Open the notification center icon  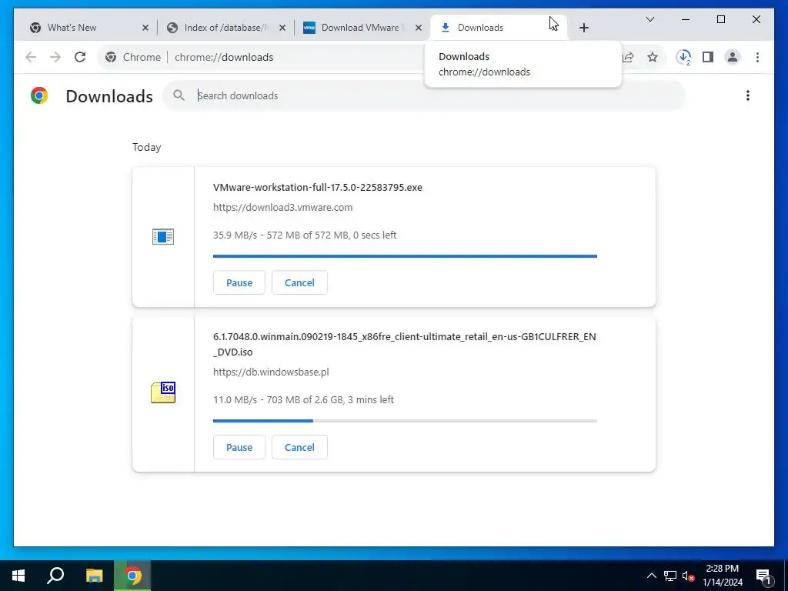click(764, 576)
